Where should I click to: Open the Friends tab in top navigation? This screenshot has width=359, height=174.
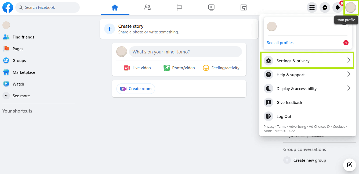[147, 7]
